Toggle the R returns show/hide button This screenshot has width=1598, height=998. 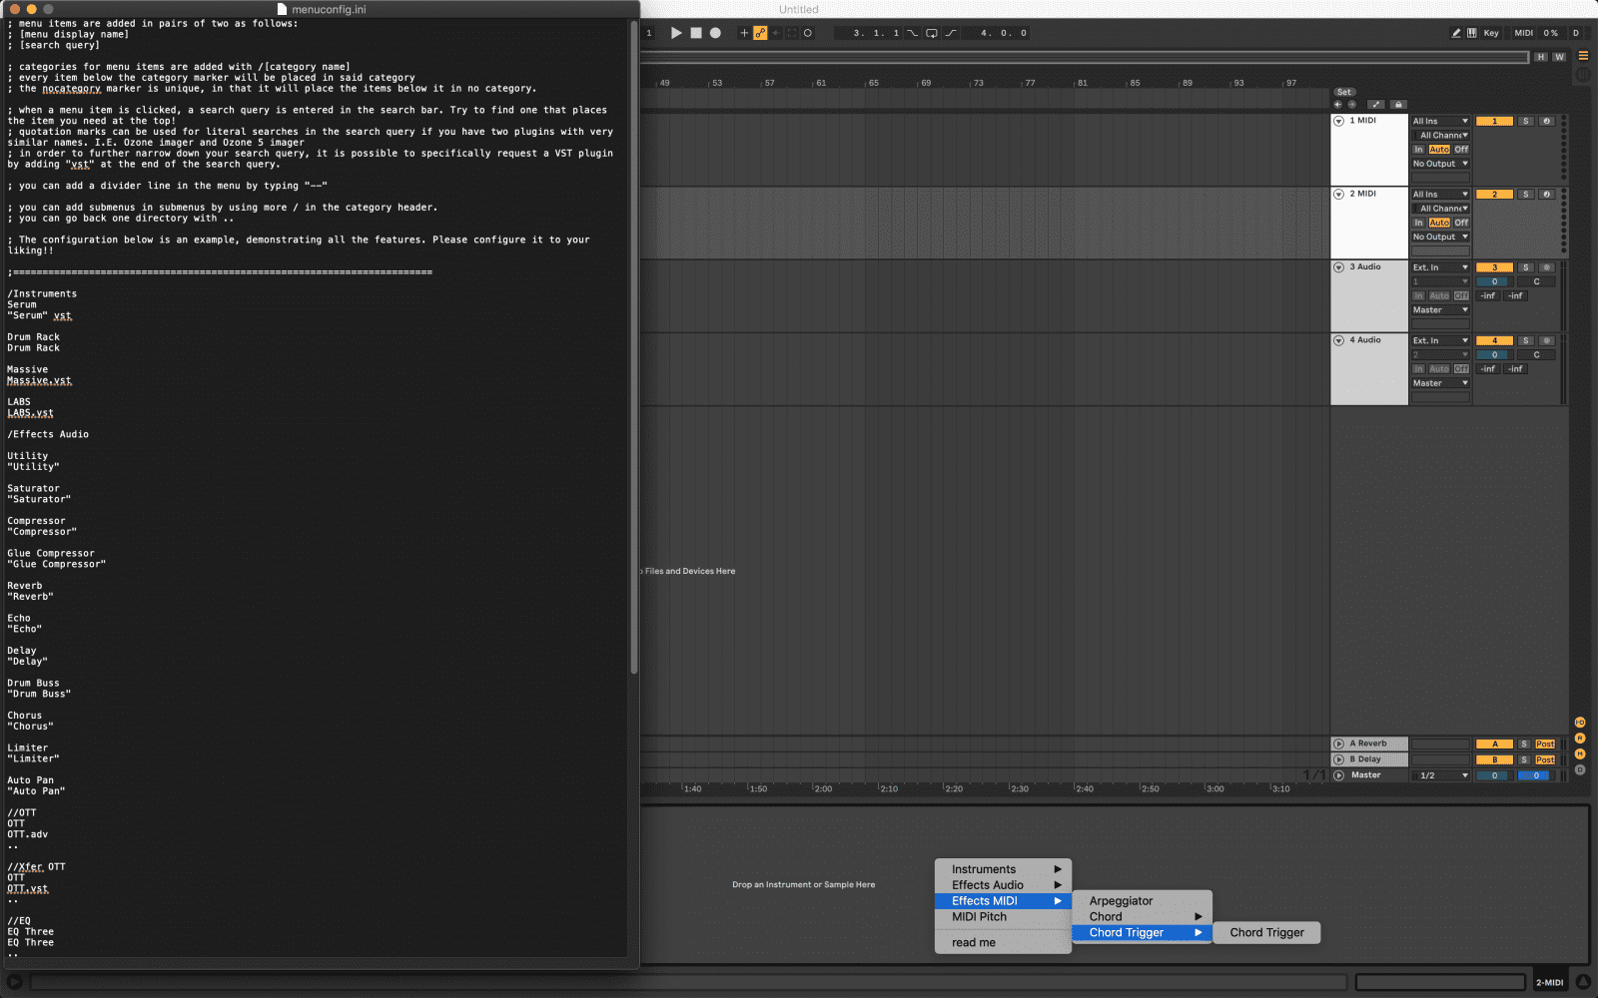point(1580,739)
